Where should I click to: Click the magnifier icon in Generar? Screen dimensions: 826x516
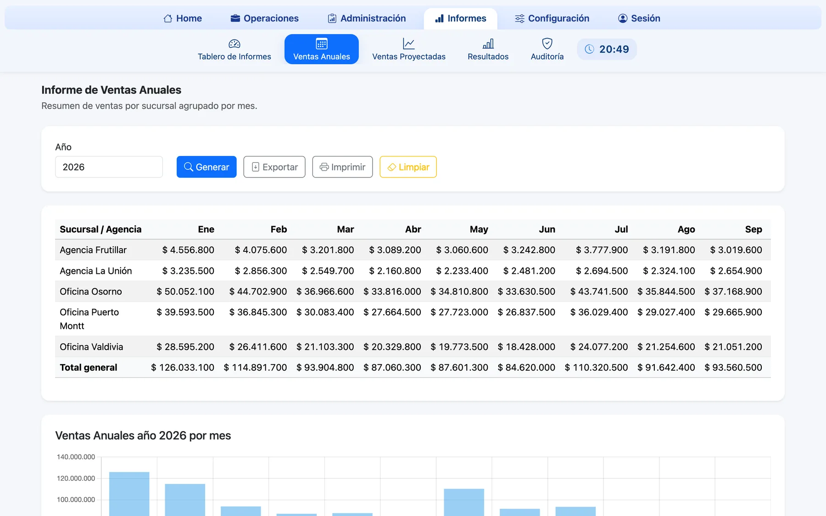189,167
